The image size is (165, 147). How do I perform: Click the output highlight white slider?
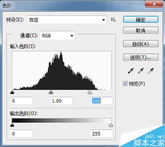click(x=111, y=125)
